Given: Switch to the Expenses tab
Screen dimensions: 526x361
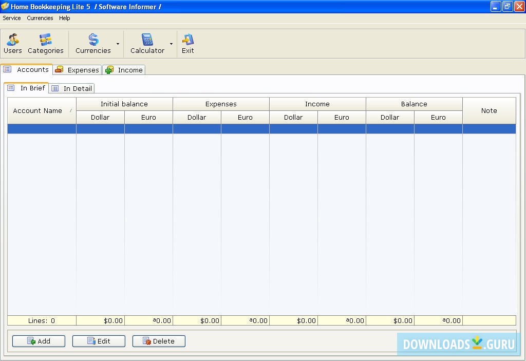Looking at the screenshot, I should coord(78,70).
